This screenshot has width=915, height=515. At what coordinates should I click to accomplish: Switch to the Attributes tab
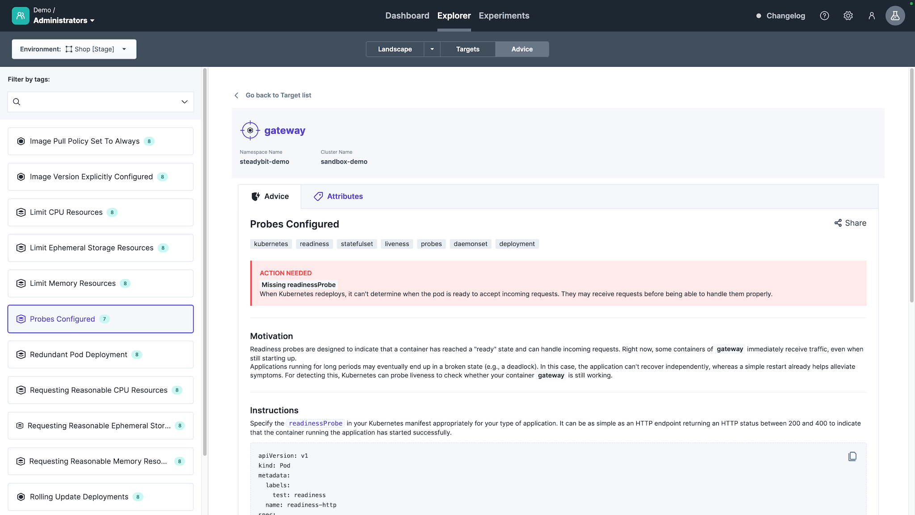(x=338, y=195)
